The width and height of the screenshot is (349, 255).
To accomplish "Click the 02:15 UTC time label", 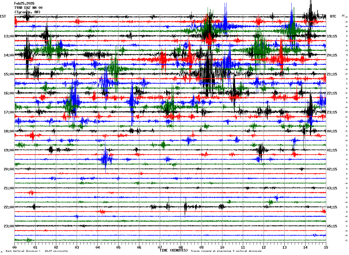I will pos(332,169).
